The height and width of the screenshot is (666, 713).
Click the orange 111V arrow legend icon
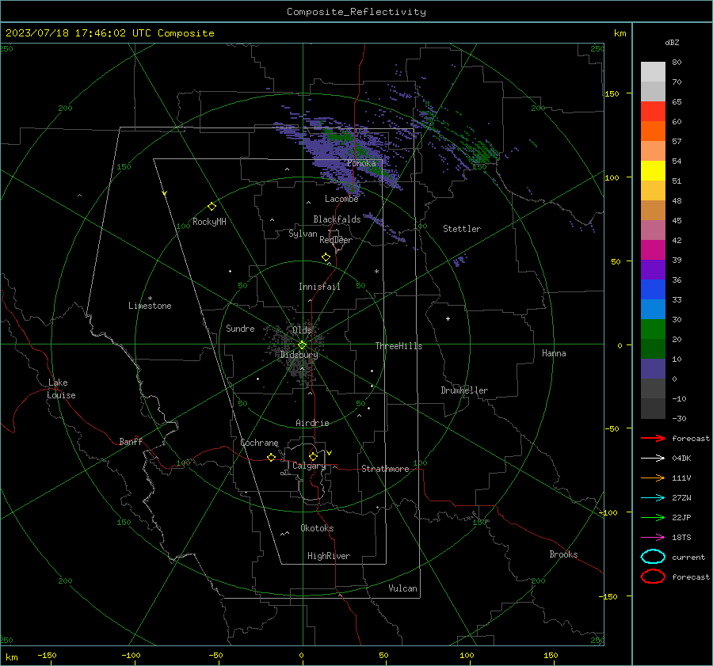coord(653,478)
